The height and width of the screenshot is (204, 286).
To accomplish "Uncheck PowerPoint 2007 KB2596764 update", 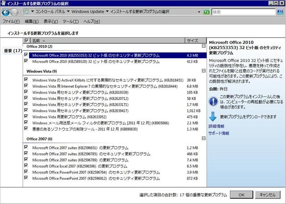I will pos(26,171).
